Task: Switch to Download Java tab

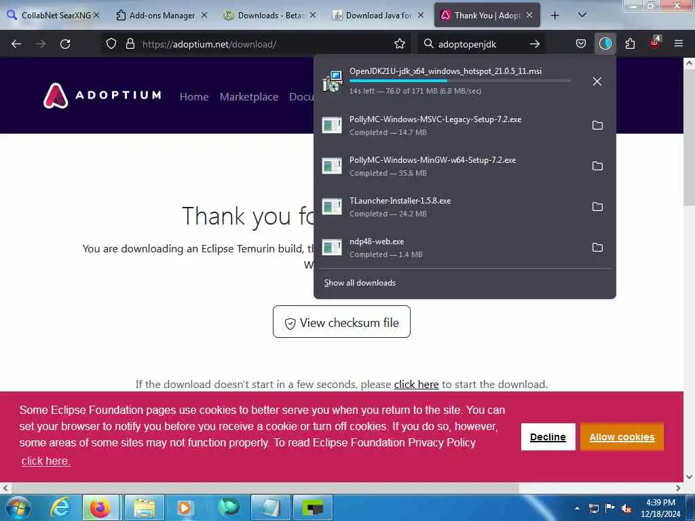Action: point(378,16)
